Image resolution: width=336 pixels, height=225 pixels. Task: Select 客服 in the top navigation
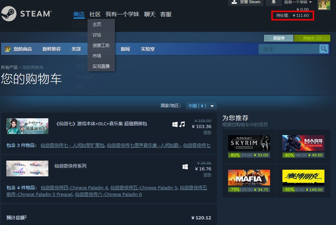click(x=166, y=14)
